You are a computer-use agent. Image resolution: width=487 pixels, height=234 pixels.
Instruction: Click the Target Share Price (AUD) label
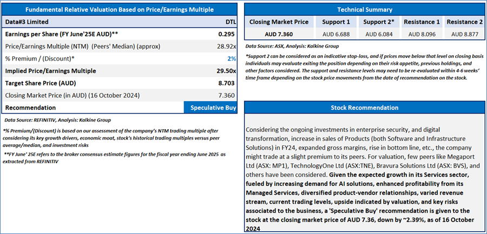coord(40,83)
